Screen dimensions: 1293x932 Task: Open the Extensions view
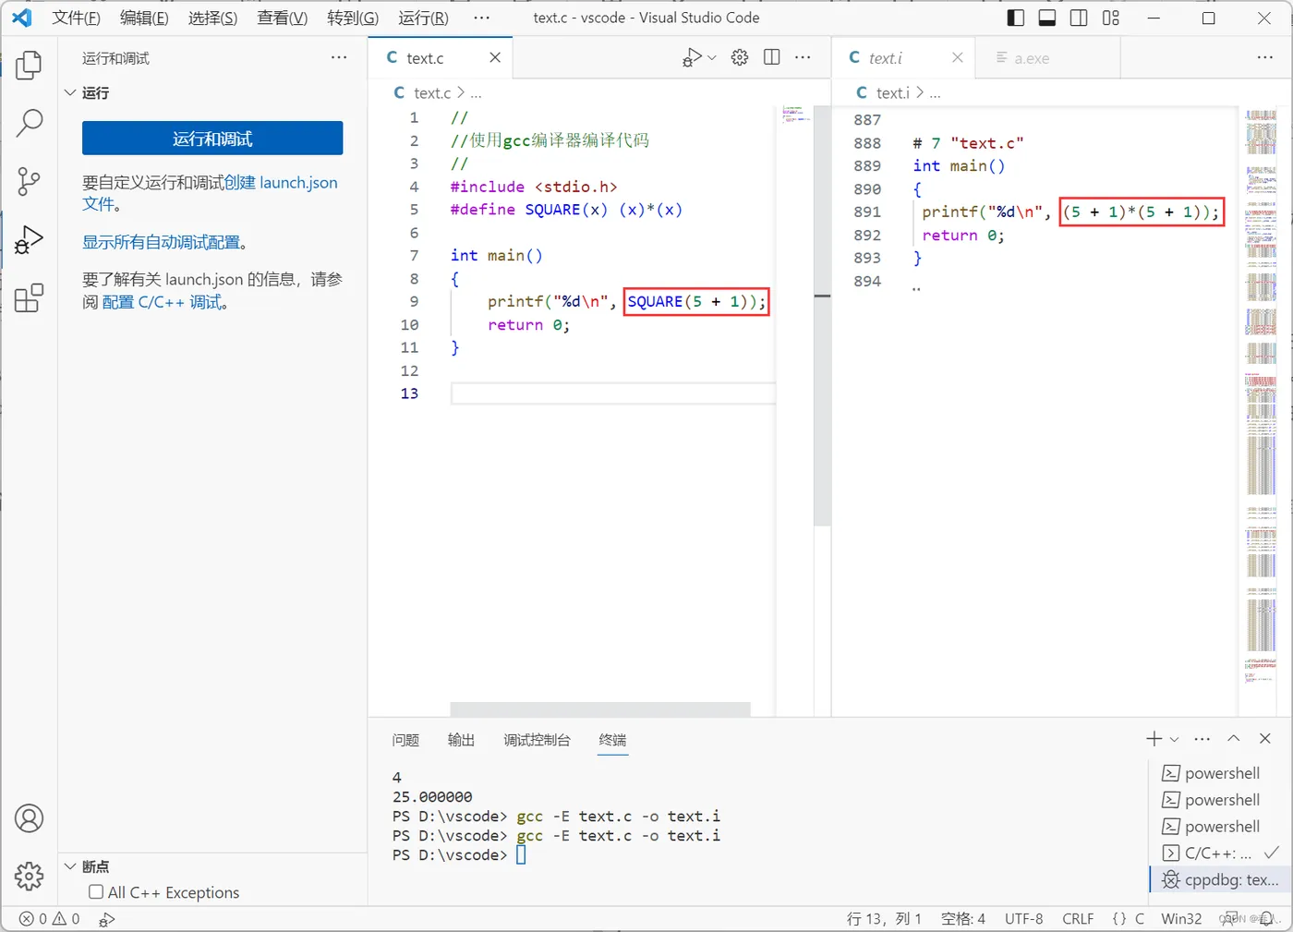point(29,297)
